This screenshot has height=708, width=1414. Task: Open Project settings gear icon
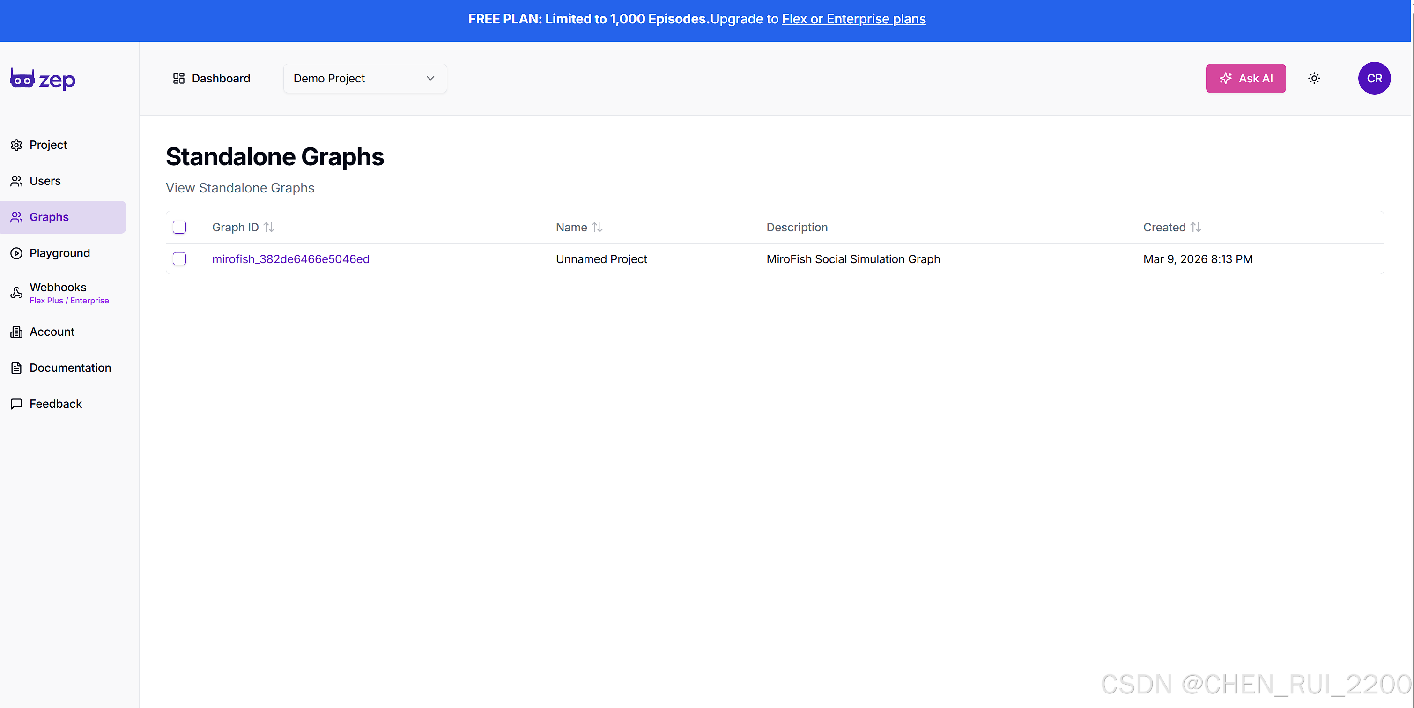pyautogui.click(x=16, y=145)
